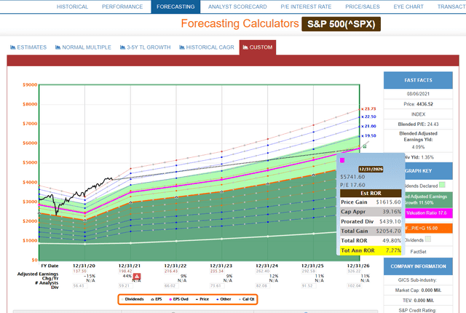The width and height of the screenshot is (466, 313).
Task: Open the Analyst Scorecard tab
Action: click(237, 7)
